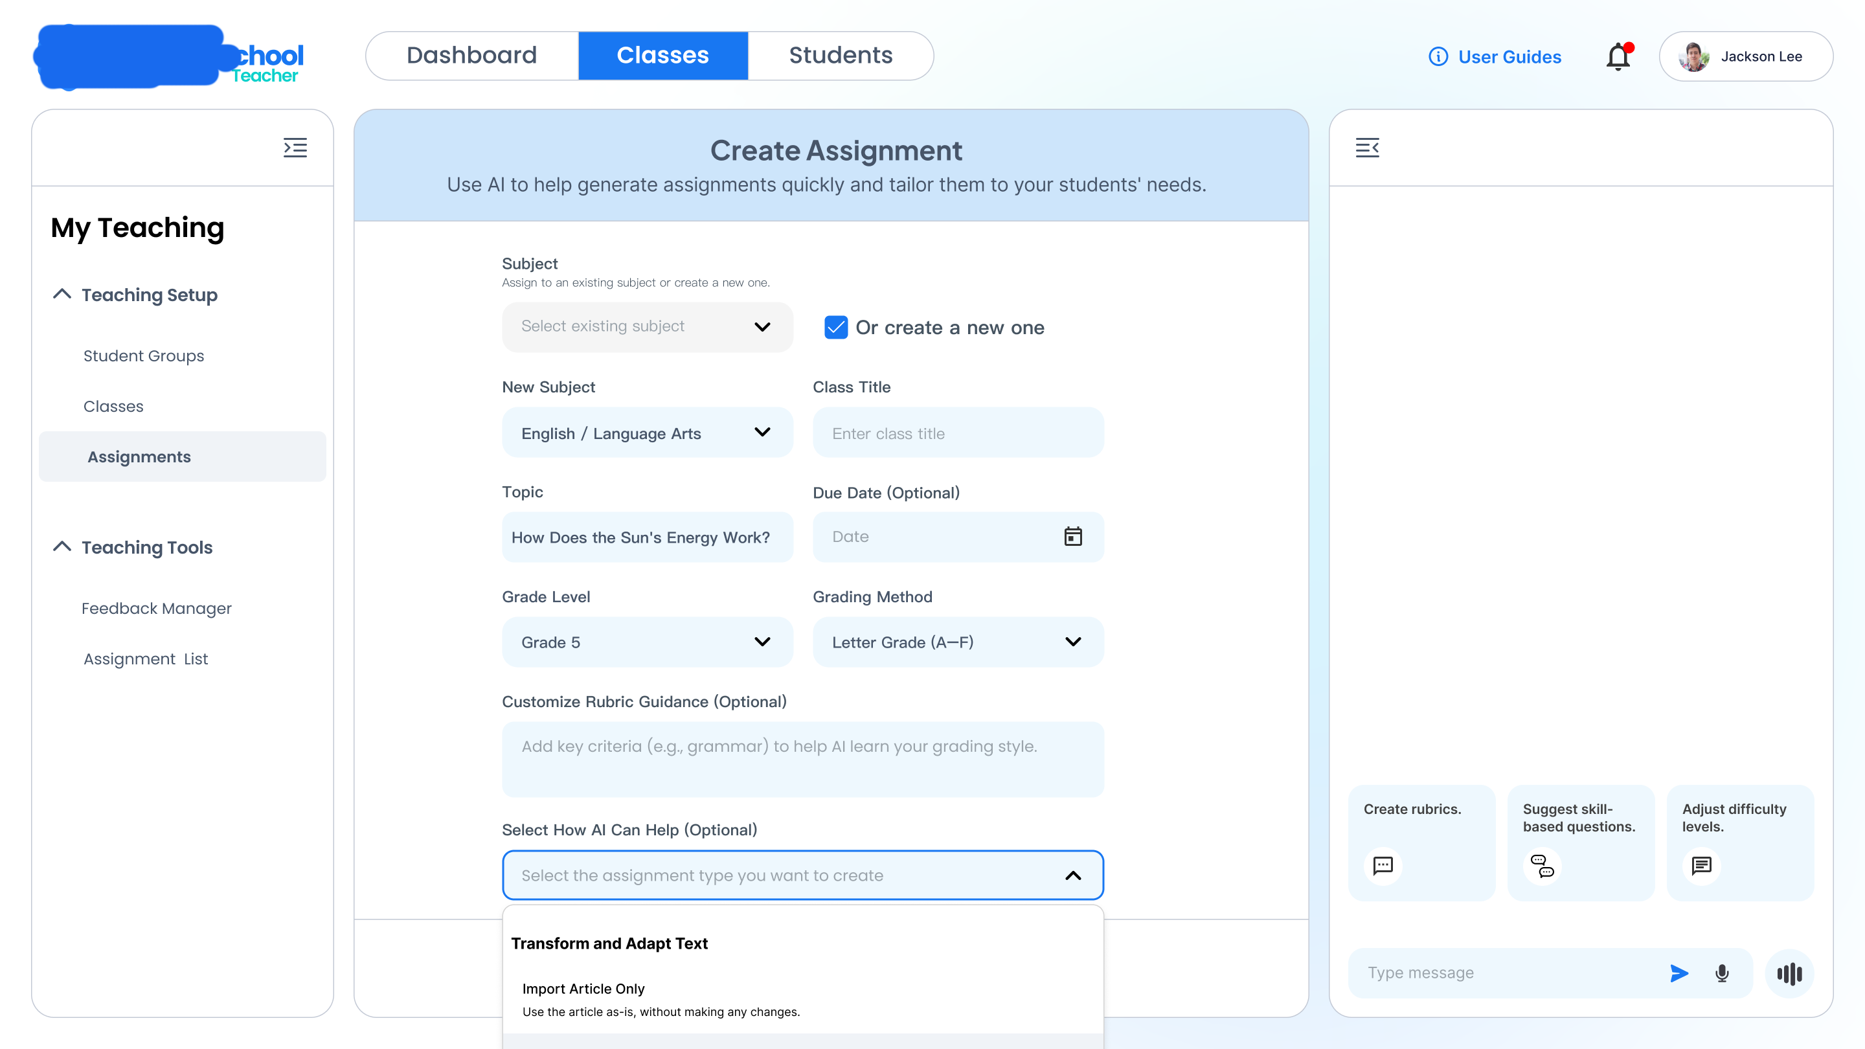Collapse the right chat panel icon
1865x1049 pixels.
(x=1367, y=148)
